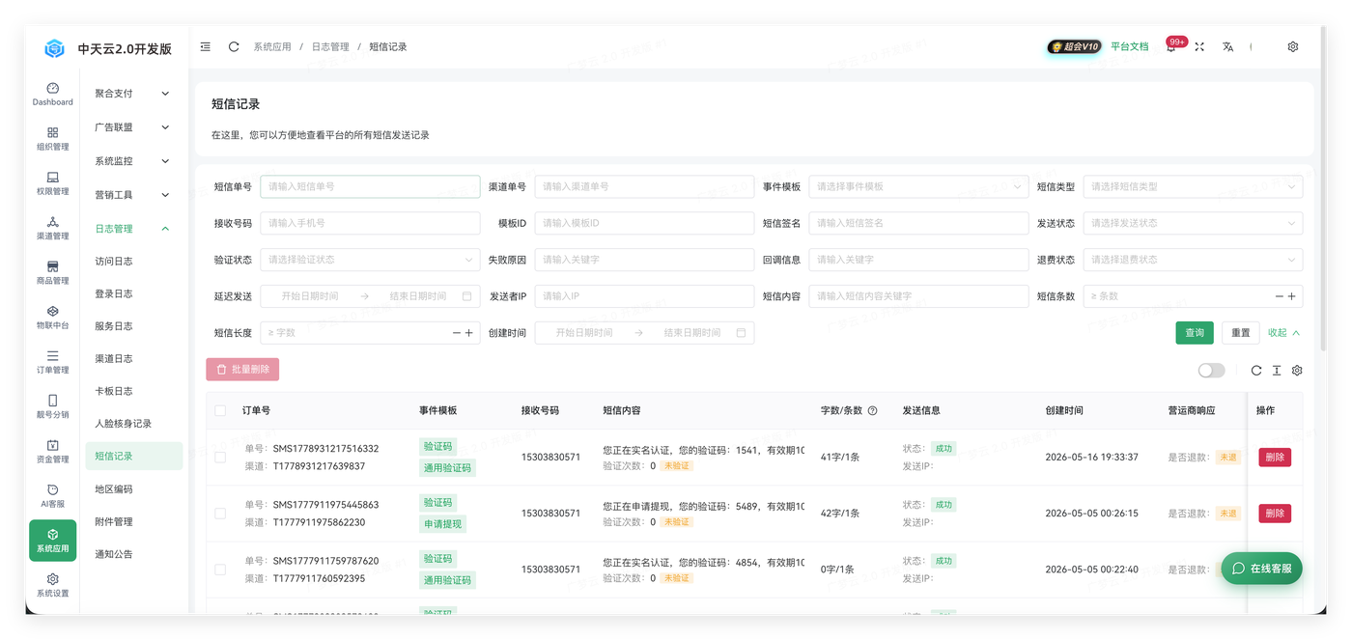Open 验证状态 dropdown

pyautogui.click(x=370, y=260)
